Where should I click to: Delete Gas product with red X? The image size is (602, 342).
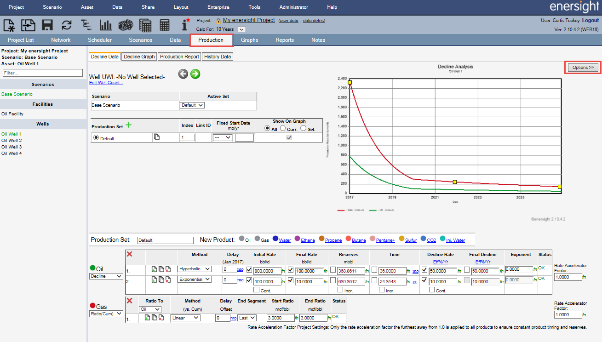(x=129, y=300)
